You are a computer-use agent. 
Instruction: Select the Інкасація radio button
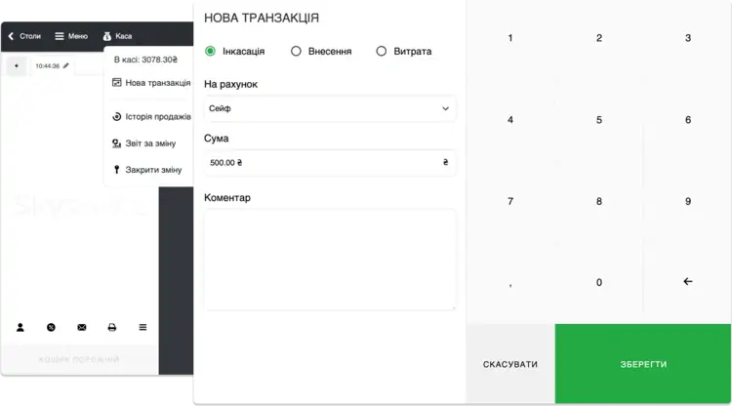click(x=210, y=51)
